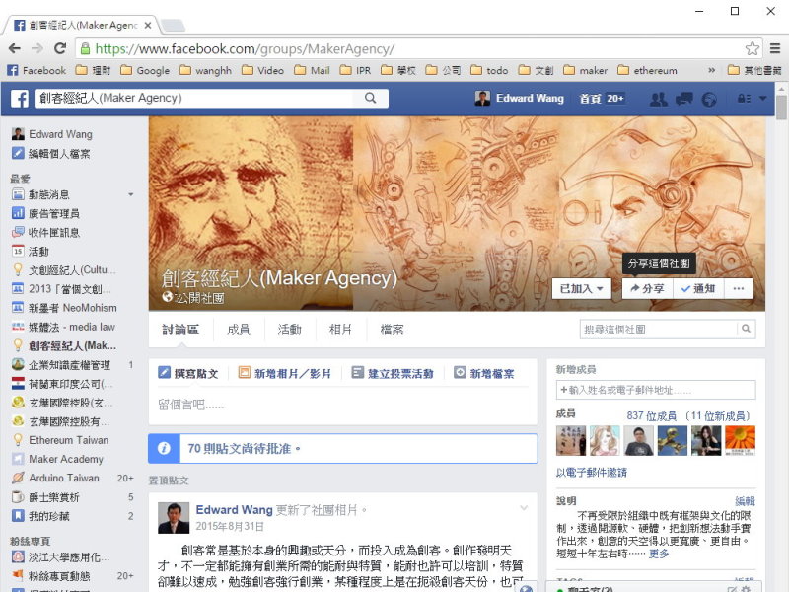The height and width of the screenshot is (592, 789).
Task: Click the 留個言吧 post composer box
Action: [343, 405]
